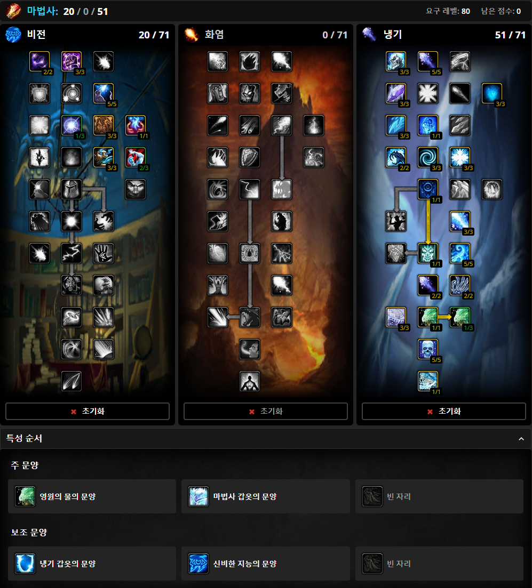Click the greyed spiral galaxy talent in Arcane
The height and width of the screenshot is (588, 532).
pos(72,93)
